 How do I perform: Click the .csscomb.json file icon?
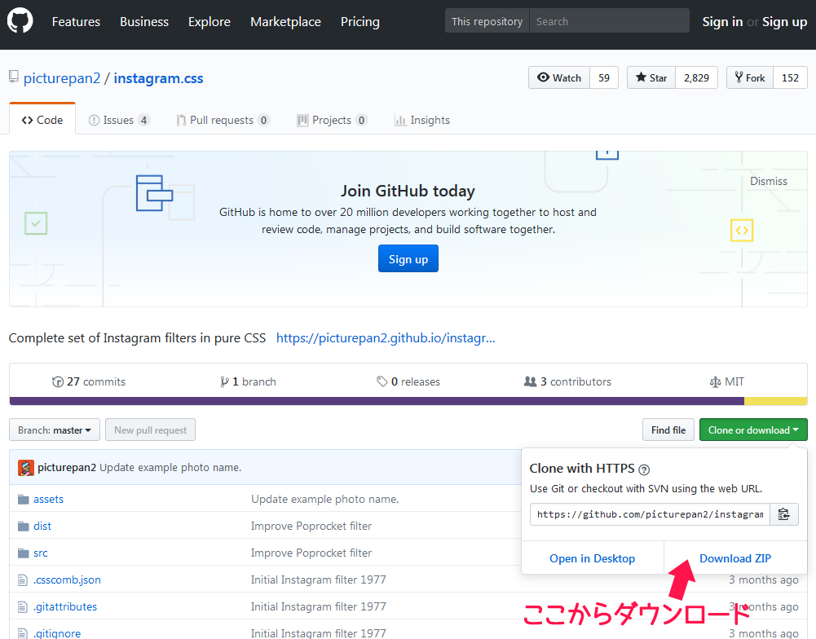pos(23,580)
